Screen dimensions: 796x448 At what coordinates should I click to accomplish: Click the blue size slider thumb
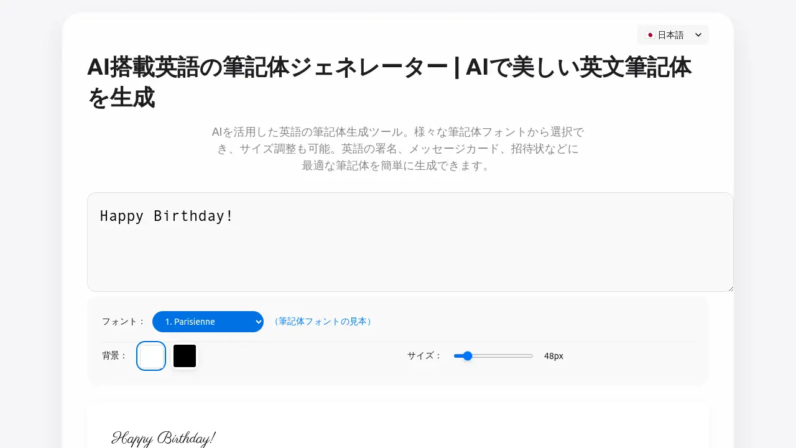point(468,356)
